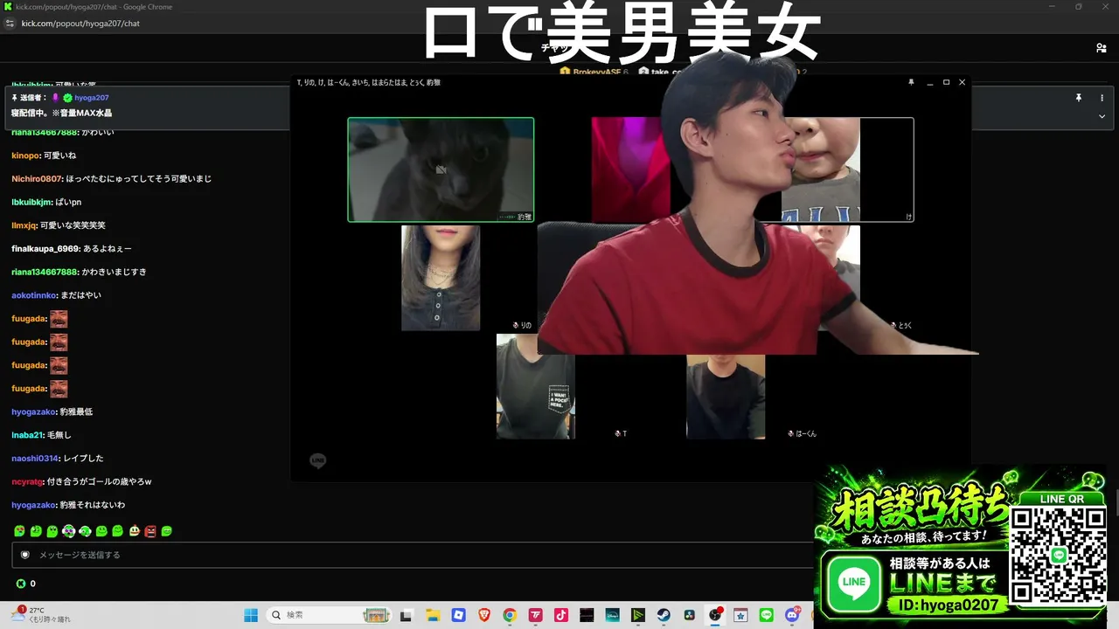Select the 豹雅 cat video tile
Image resolution: width=1119 pixels, height=629 pixels.
click(x=441, y=169)
